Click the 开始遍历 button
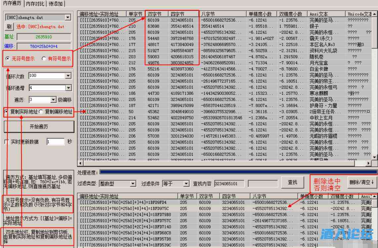The height and width of the screenshot is (248, 378). coord(39,127)
